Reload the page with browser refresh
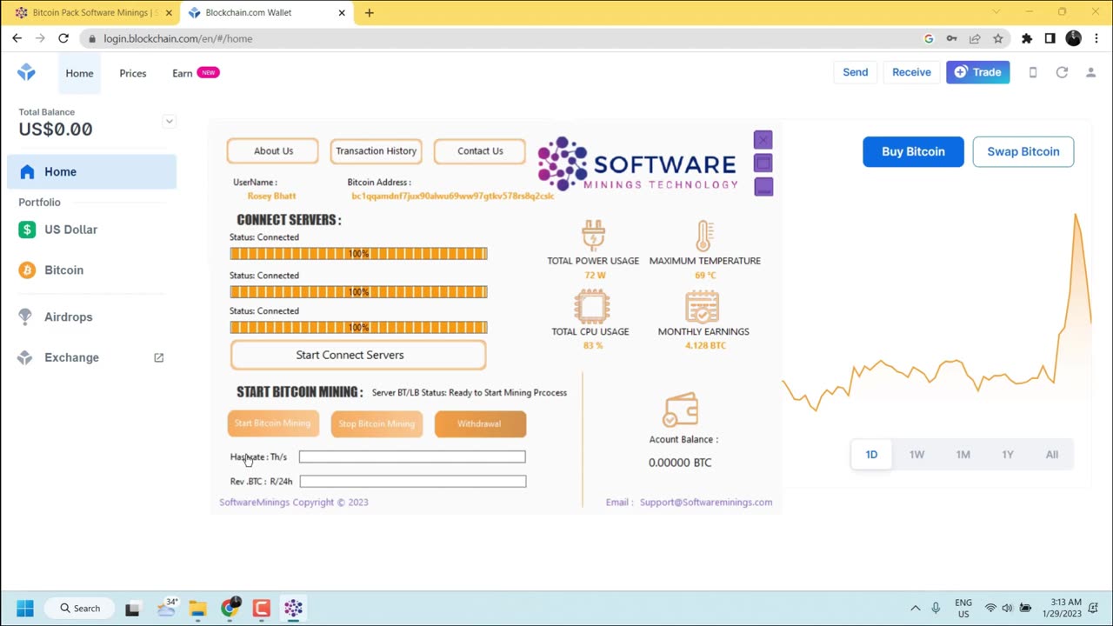Viewport: 1113px width, 626px height. pos(63,38)
